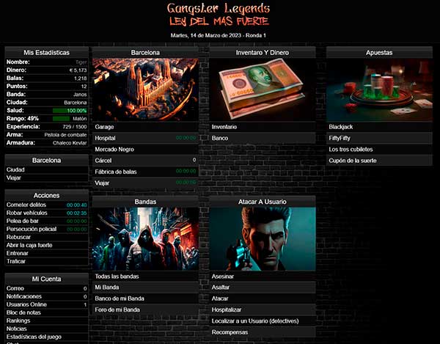This screenshot has width=440, height=344.
Task: Open Mi Banda page
Action: [145, 288]
